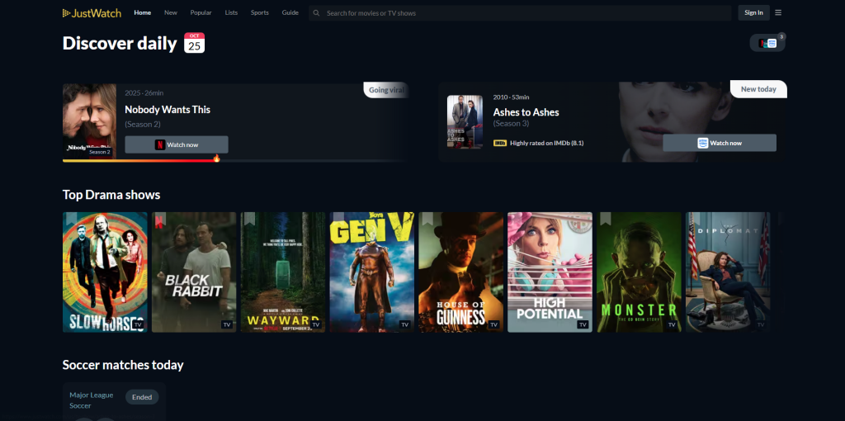The image size is (845, 421).
Task: Open the Wayward poster
Action: point(283,272)
